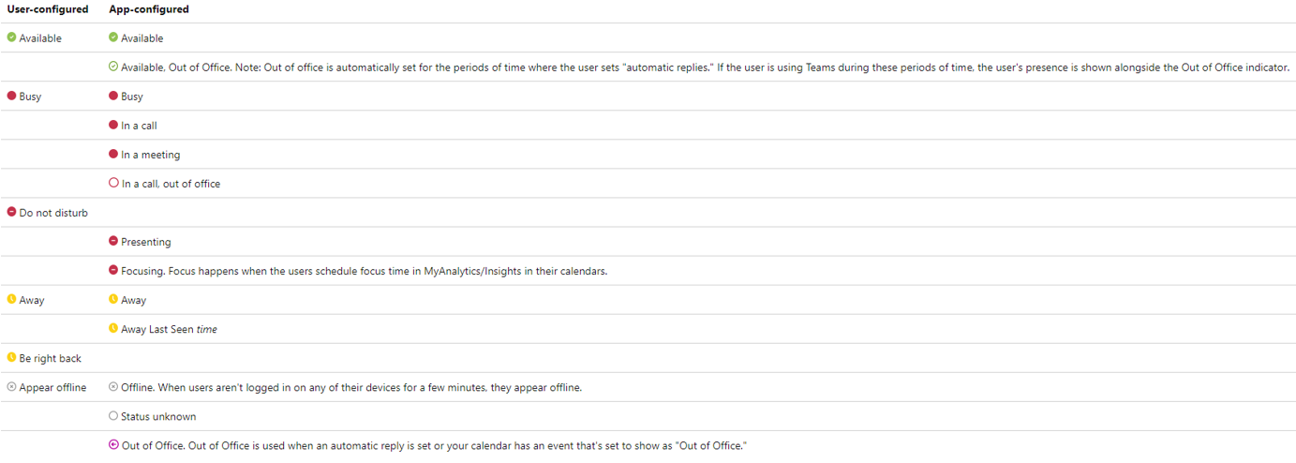Click the In a meeting red dot icon
The image size is (1296, 463).
point(113,154)
